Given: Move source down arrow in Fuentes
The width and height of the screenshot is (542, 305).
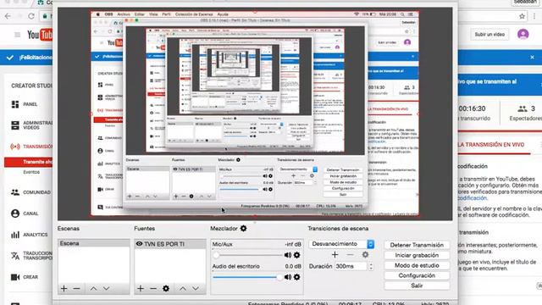Looking at the screenshot, I should (196, 288).
